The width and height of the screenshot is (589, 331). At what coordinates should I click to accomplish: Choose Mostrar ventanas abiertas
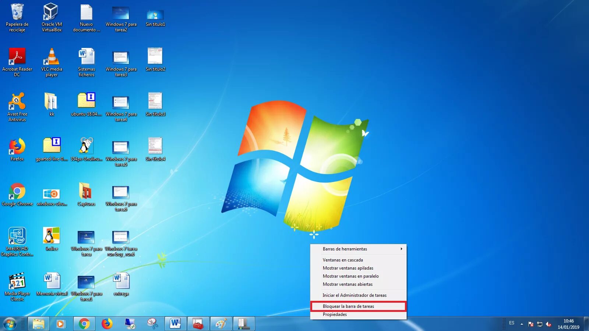358,284
